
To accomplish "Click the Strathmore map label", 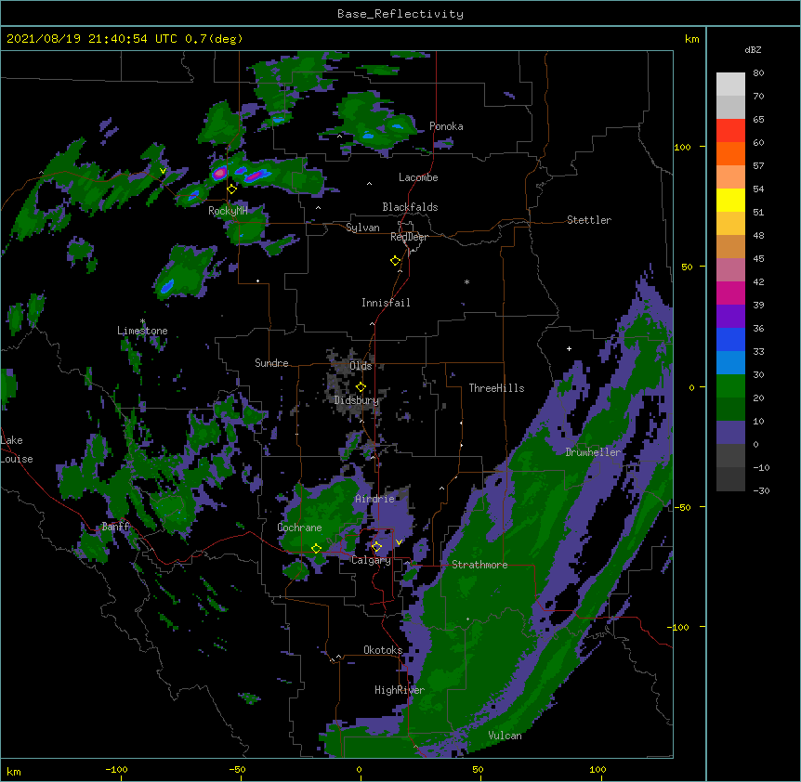I will 479,565.
